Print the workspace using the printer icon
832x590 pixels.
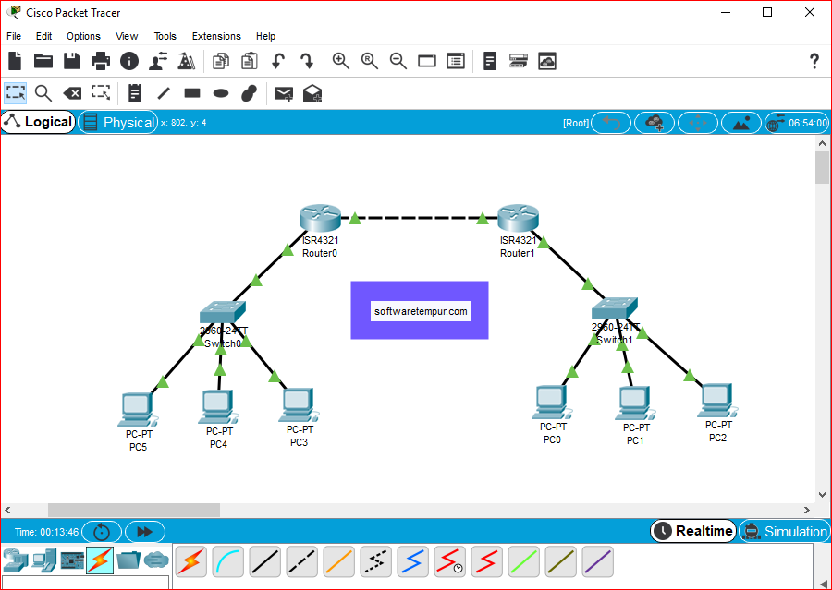click(x=100, y=61)
